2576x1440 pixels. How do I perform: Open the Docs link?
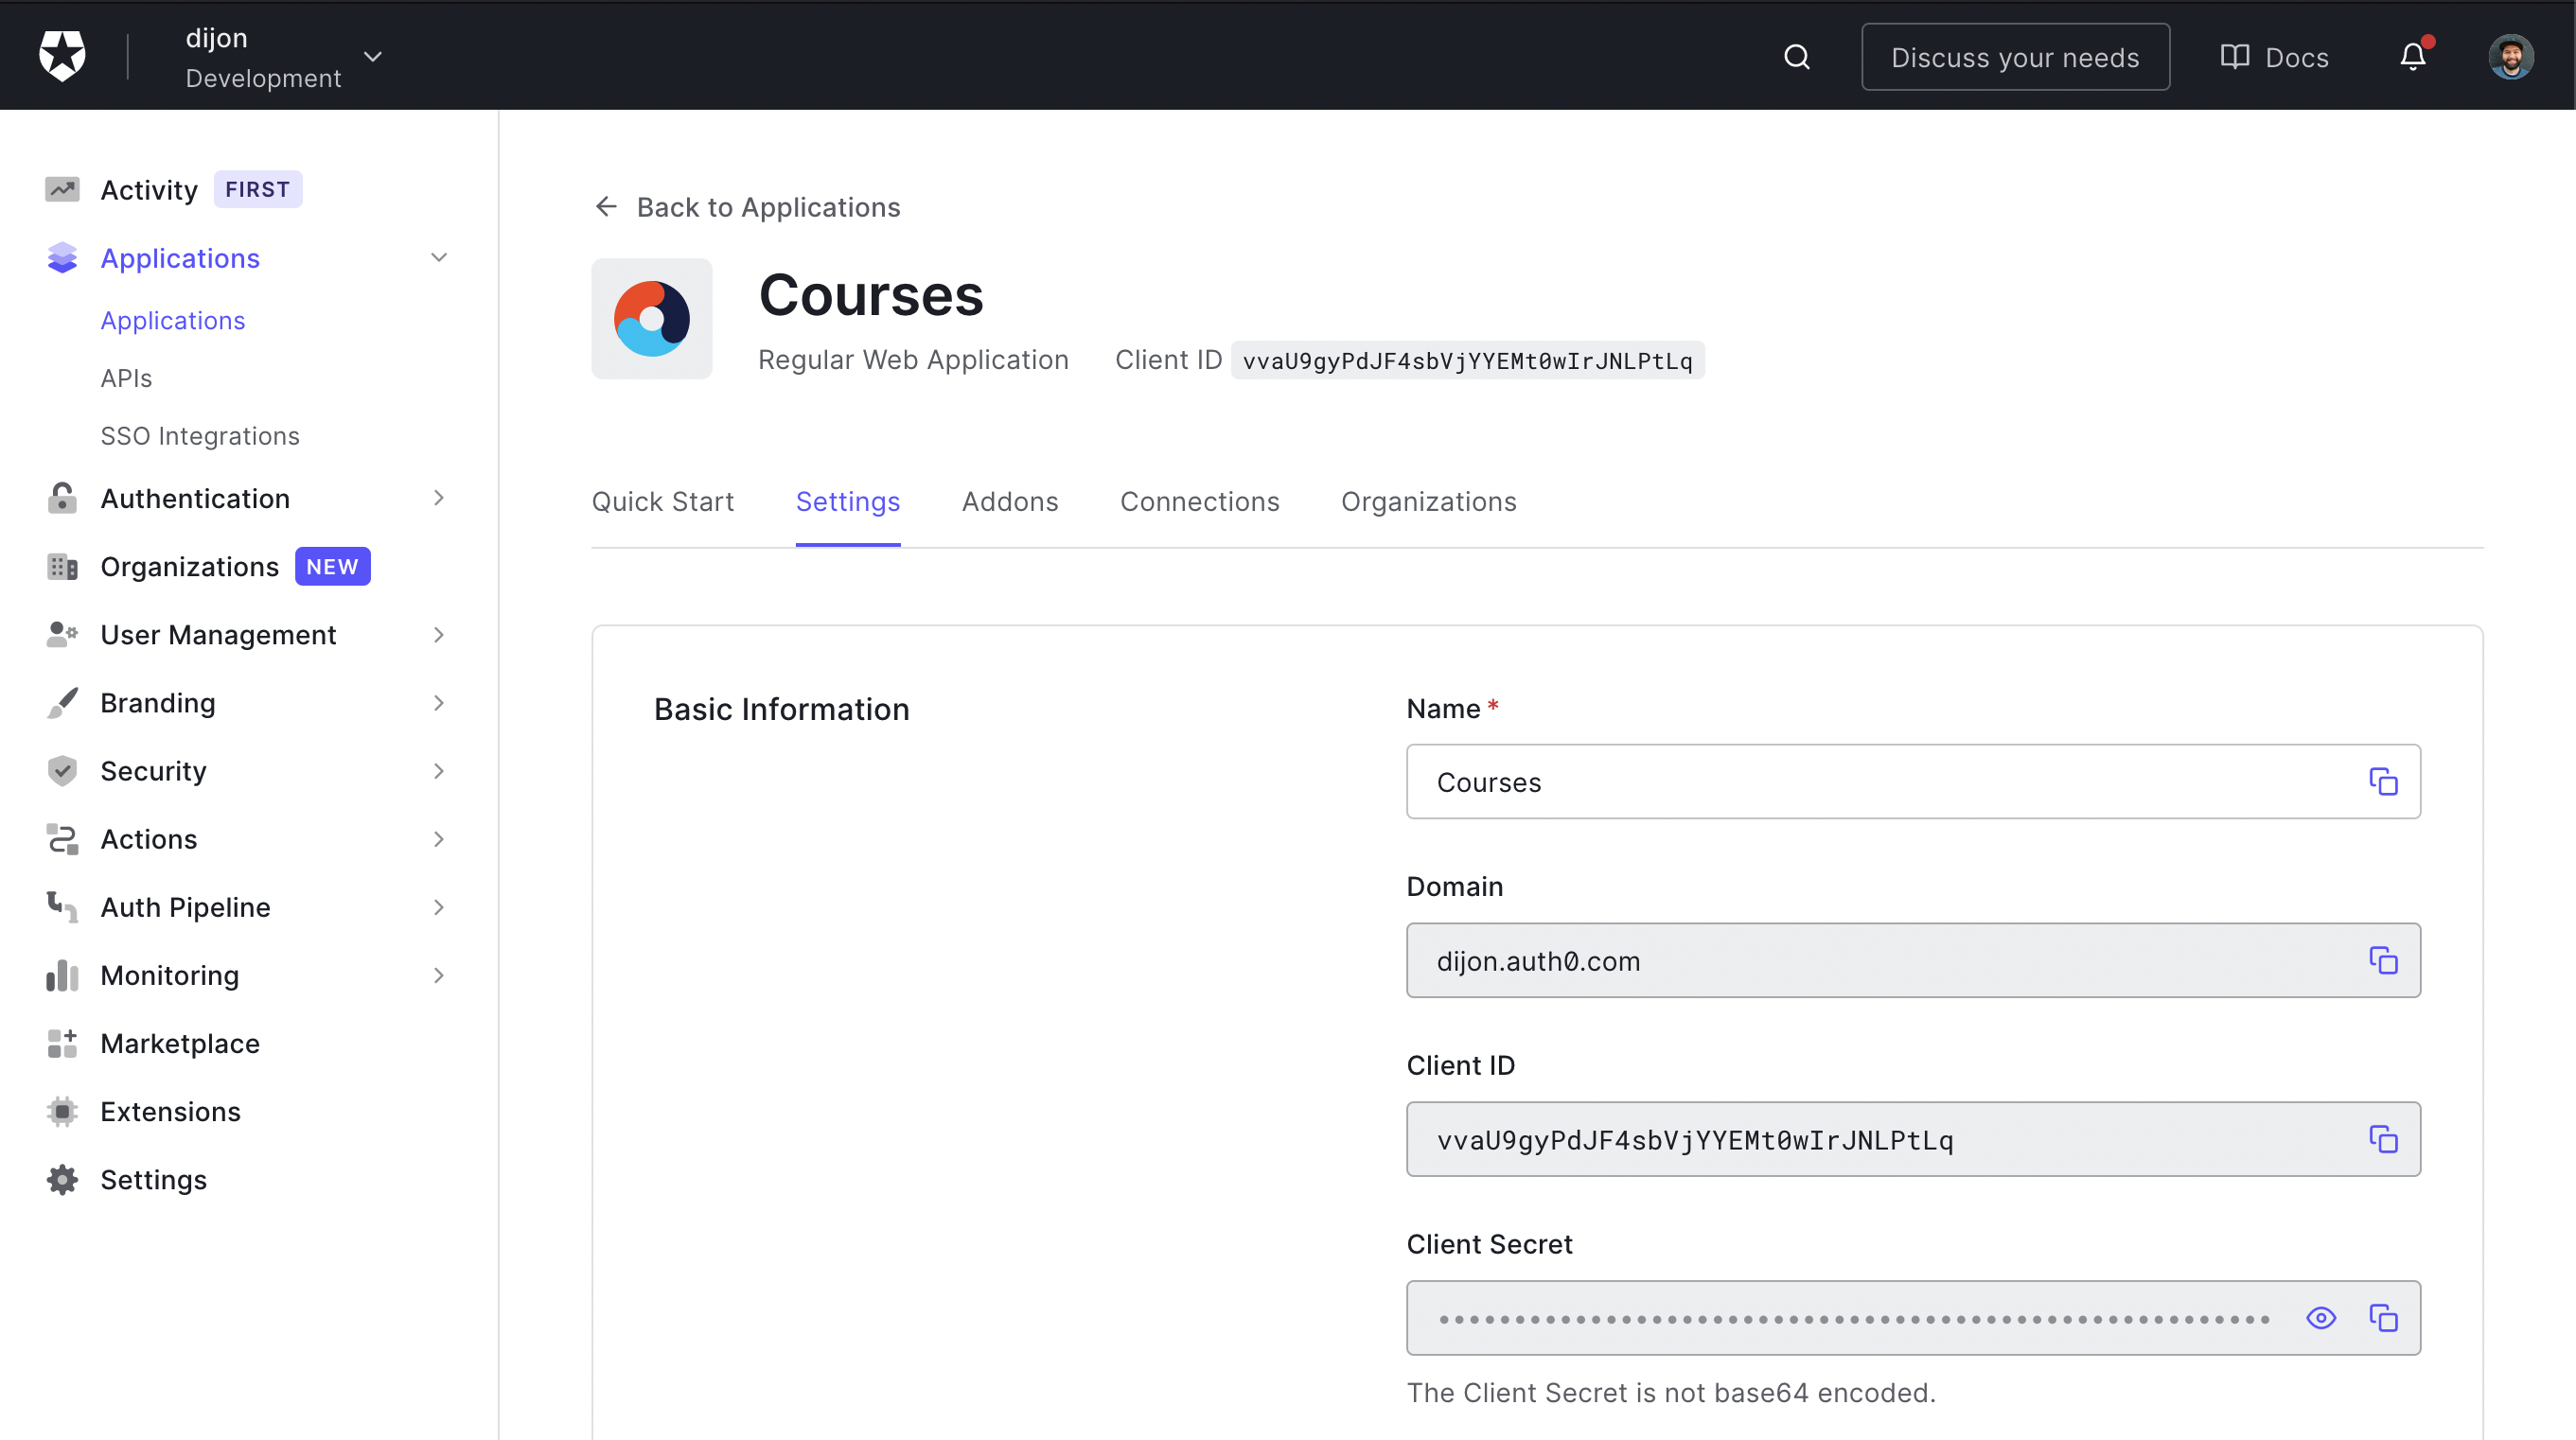coord(2297,57)
